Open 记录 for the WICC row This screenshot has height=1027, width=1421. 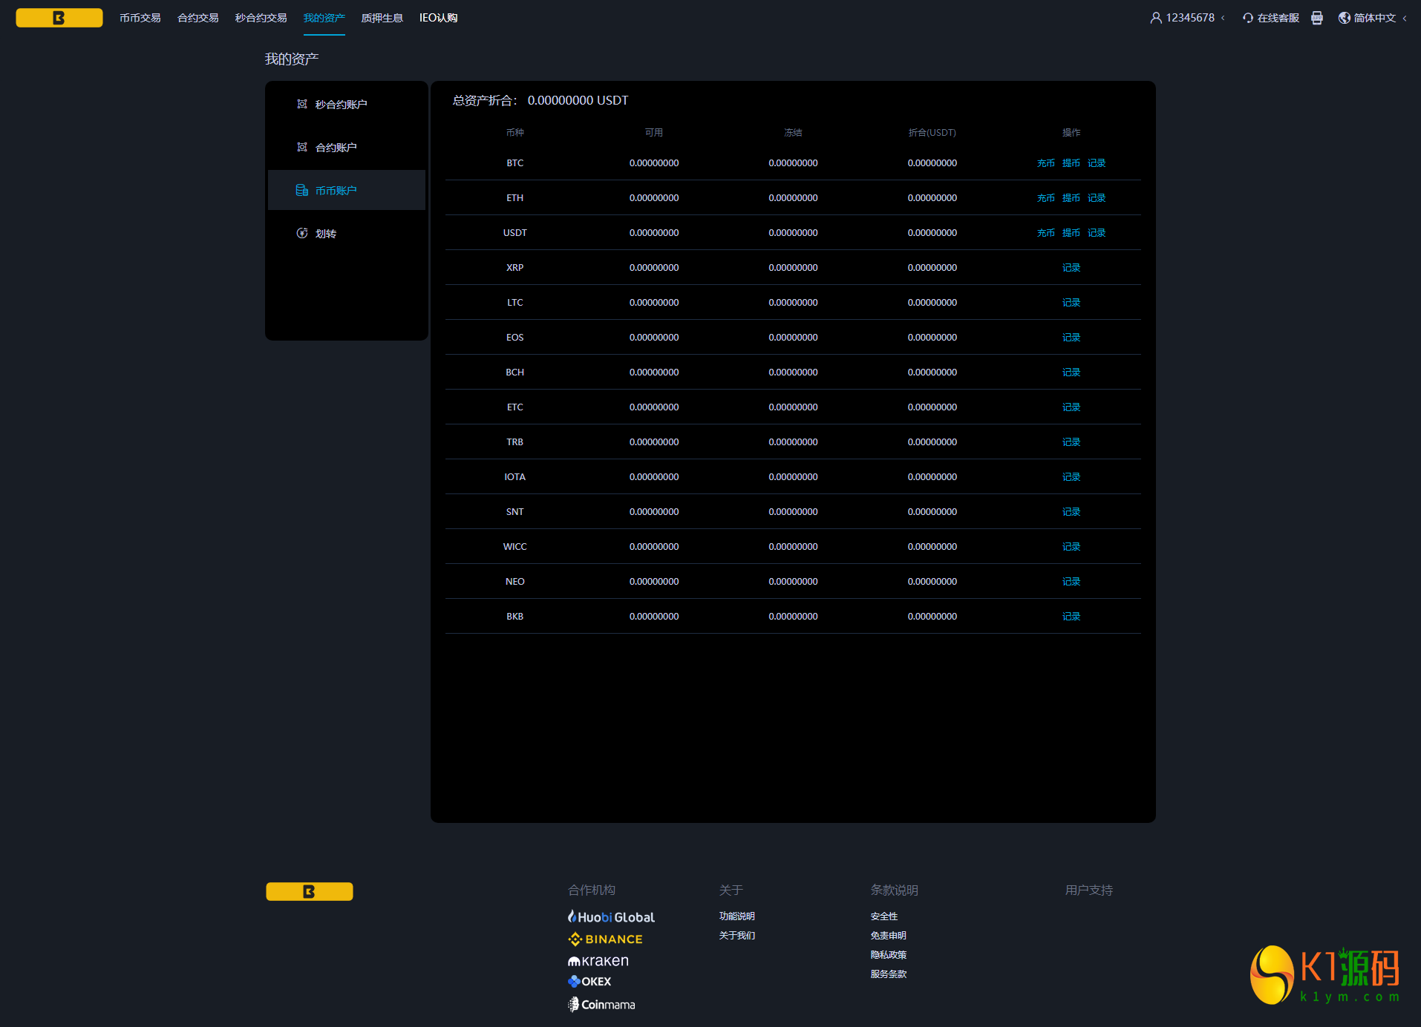click(1071, 547)
